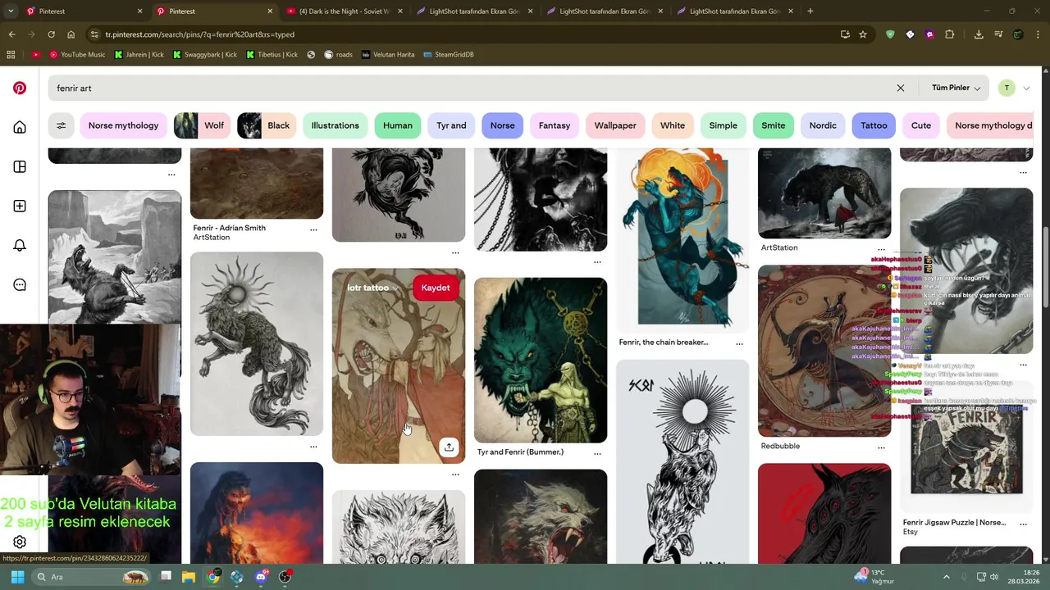
Task: Open Pinterest home feed from sidebar
Action: 20,127
